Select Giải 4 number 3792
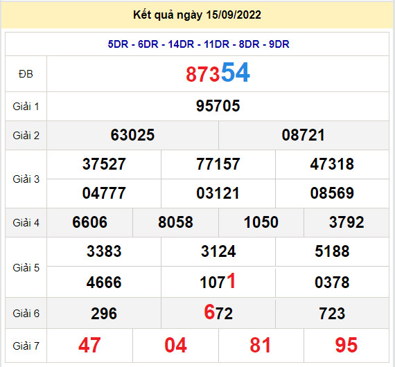 tap(346, 222)
